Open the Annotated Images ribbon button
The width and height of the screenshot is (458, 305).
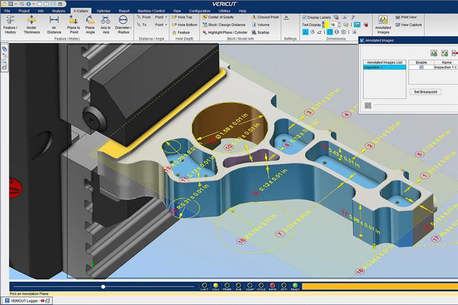click(383, 25)
